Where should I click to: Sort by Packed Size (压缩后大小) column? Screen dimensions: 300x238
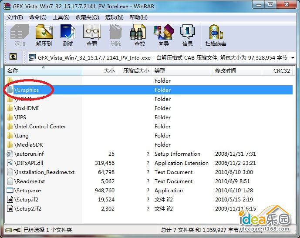(134, 71)
